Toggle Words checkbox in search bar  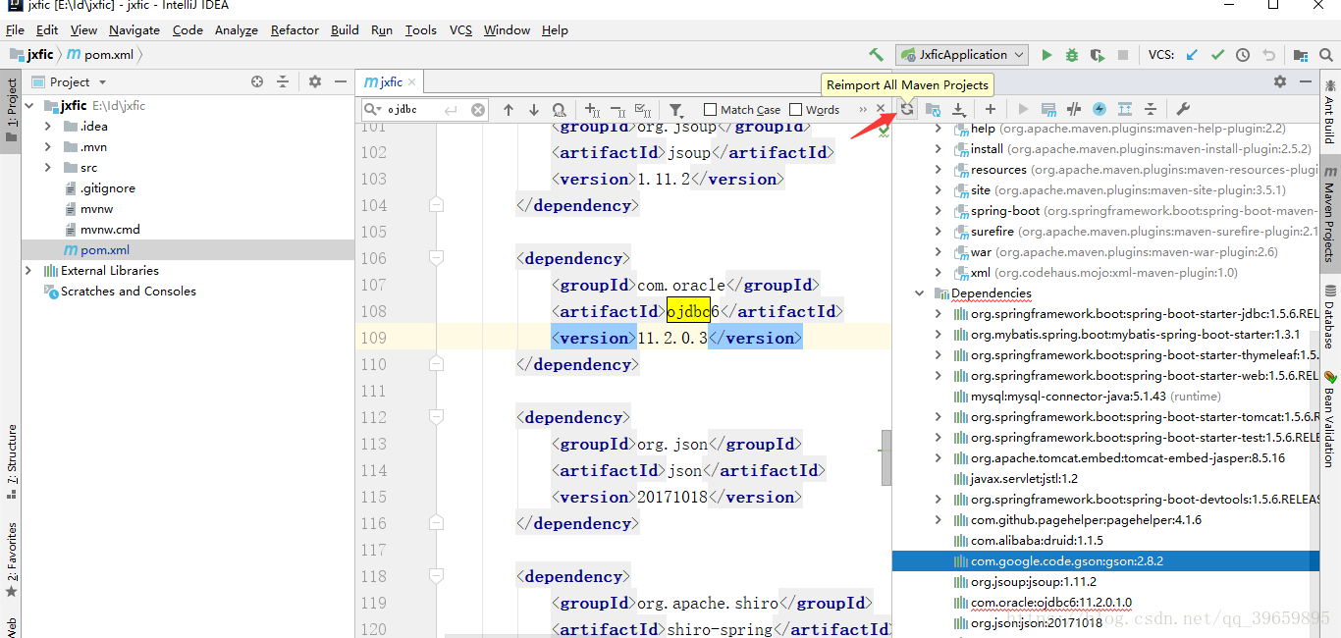tap(795, 110)
